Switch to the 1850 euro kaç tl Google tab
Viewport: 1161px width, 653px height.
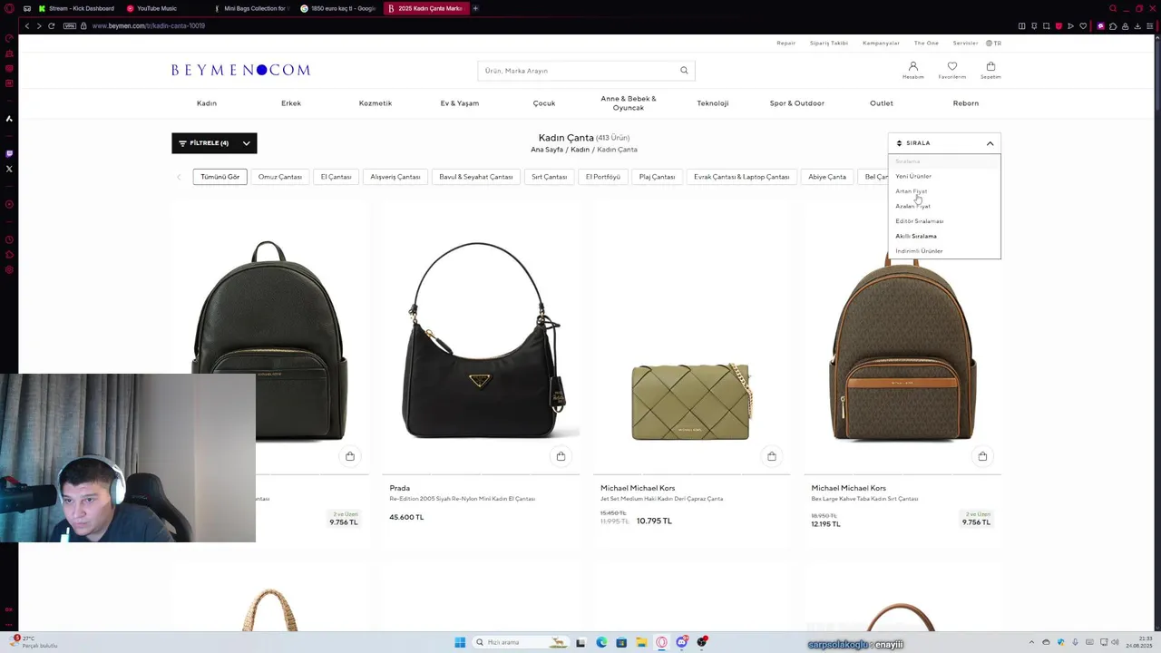339,8
